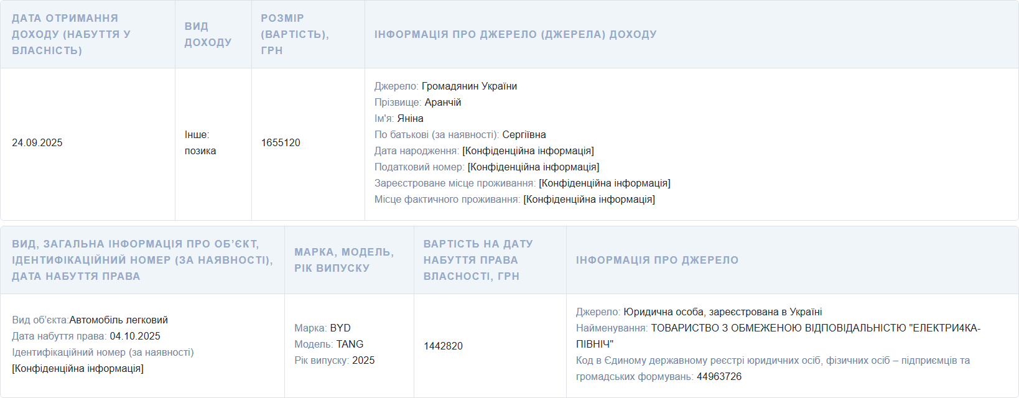1019x398 pixels.
Task: Click the surname "Аранчій" in the source info
Action: [442, 103]
